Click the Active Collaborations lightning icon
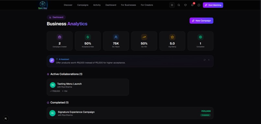Viewport: 261px width, 124px height. 48,74
